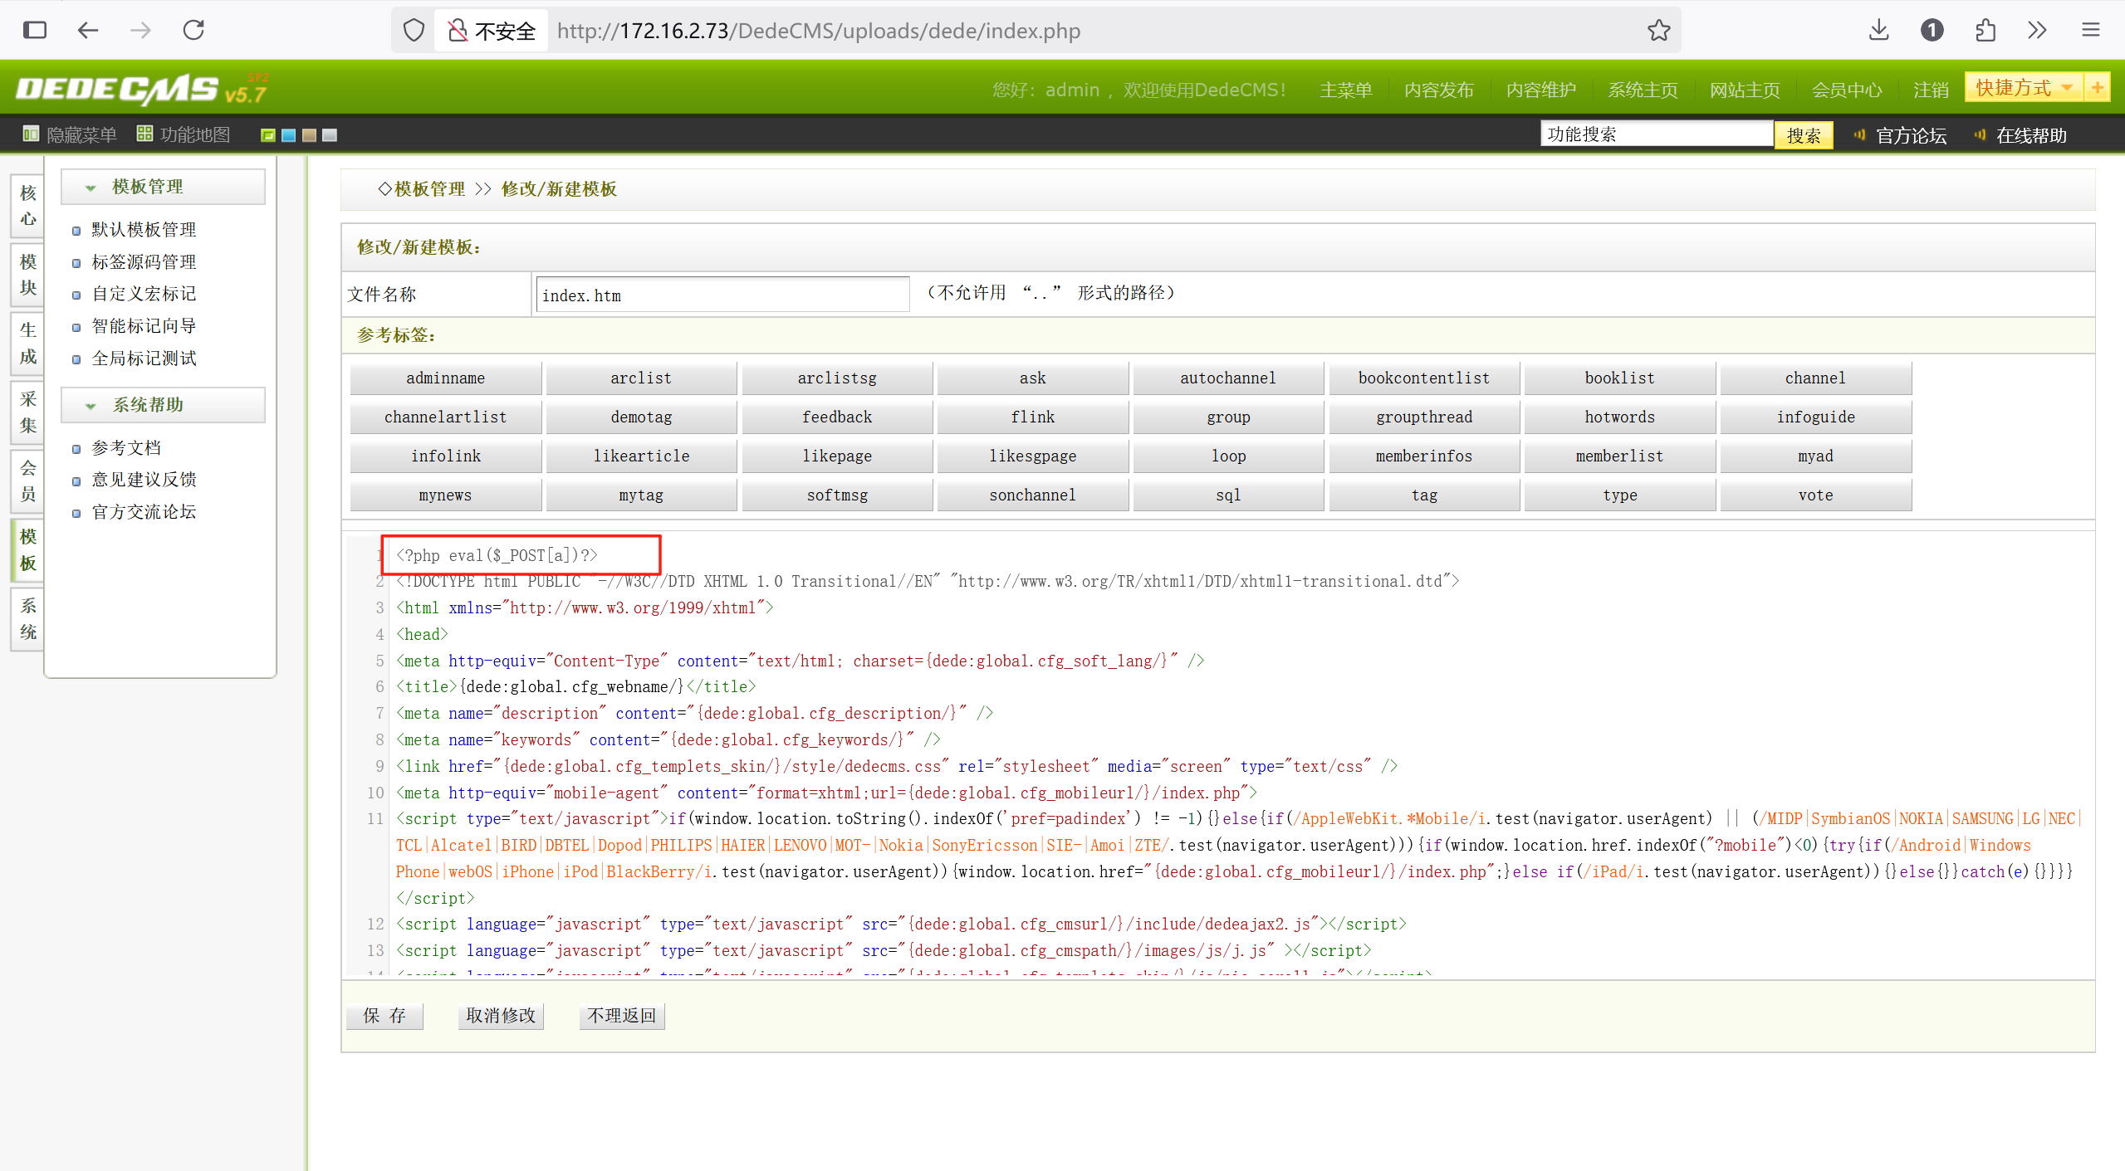Insert the memberinfos reference tag
The width and height of the screenshot is (2125, 1171).
pos(1424,456)
